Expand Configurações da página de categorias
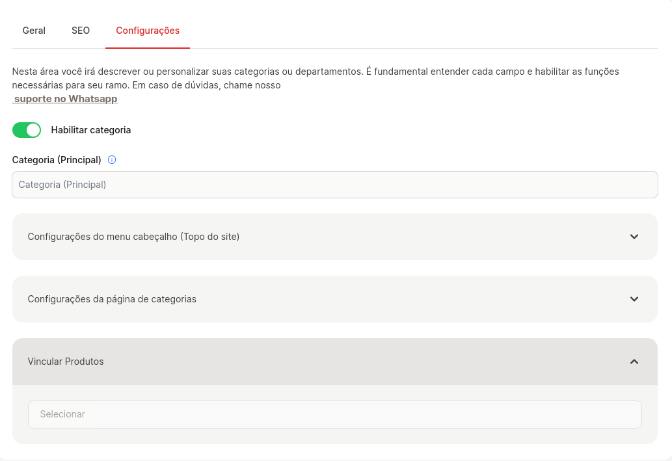This screenshot has width=672, height=461. click(335, 299)
